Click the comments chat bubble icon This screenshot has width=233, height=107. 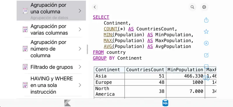pos(206,78)
